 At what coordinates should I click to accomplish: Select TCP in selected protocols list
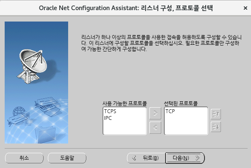pyautogui.click(x=170, y=111)
